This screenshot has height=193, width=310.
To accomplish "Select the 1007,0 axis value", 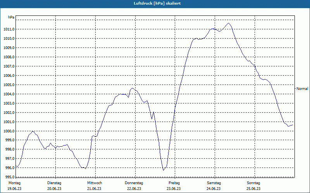I will pos(9,66).
